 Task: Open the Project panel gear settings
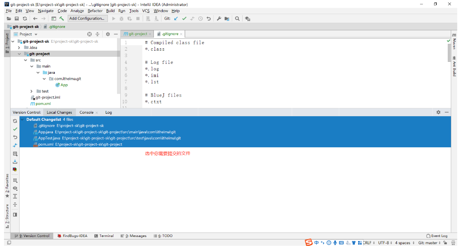click(108, 34)
